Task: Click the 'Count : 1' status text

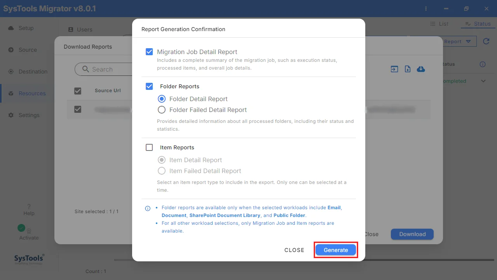Action: pos(96,271)
